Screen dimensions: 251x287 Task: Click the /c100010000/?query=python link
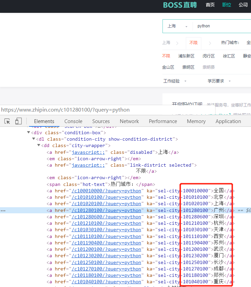pos(106,191)
